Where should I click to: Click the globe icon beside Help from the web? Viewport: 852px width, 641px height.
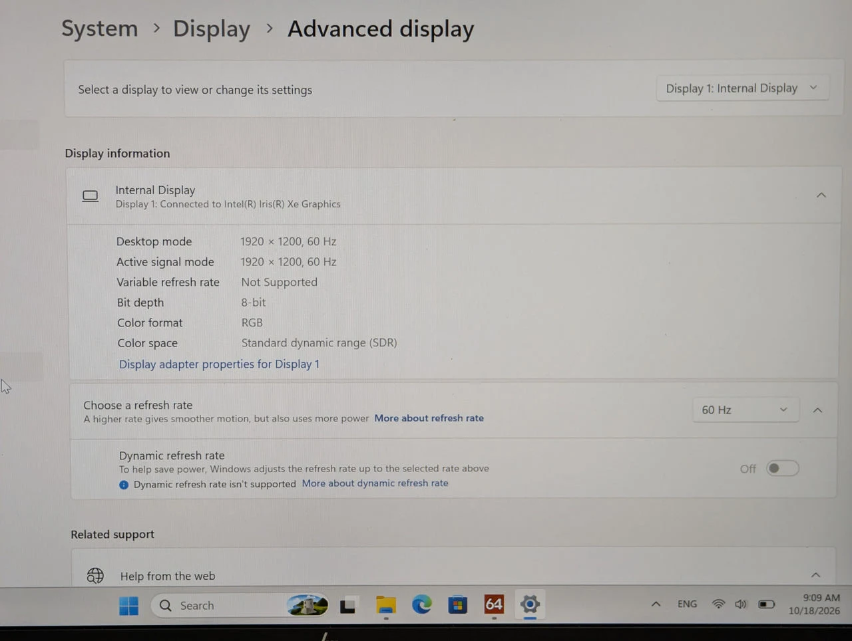coord(95,576)
